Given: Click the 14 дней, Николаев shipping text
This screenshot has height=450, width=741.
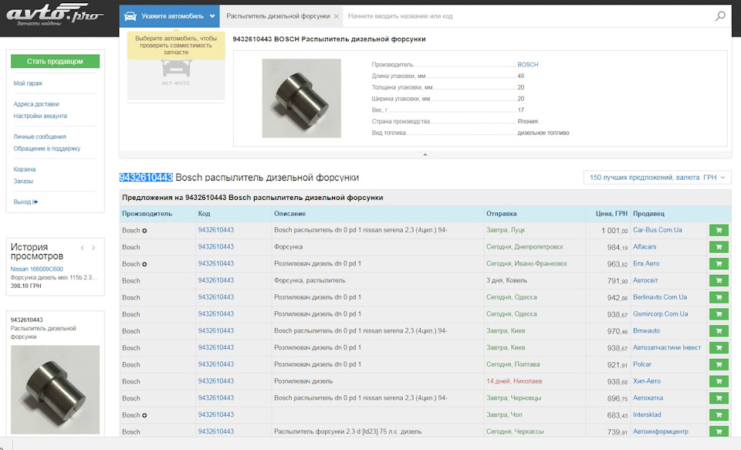Looking at the screenshot, I should click(x=514, y=381).
